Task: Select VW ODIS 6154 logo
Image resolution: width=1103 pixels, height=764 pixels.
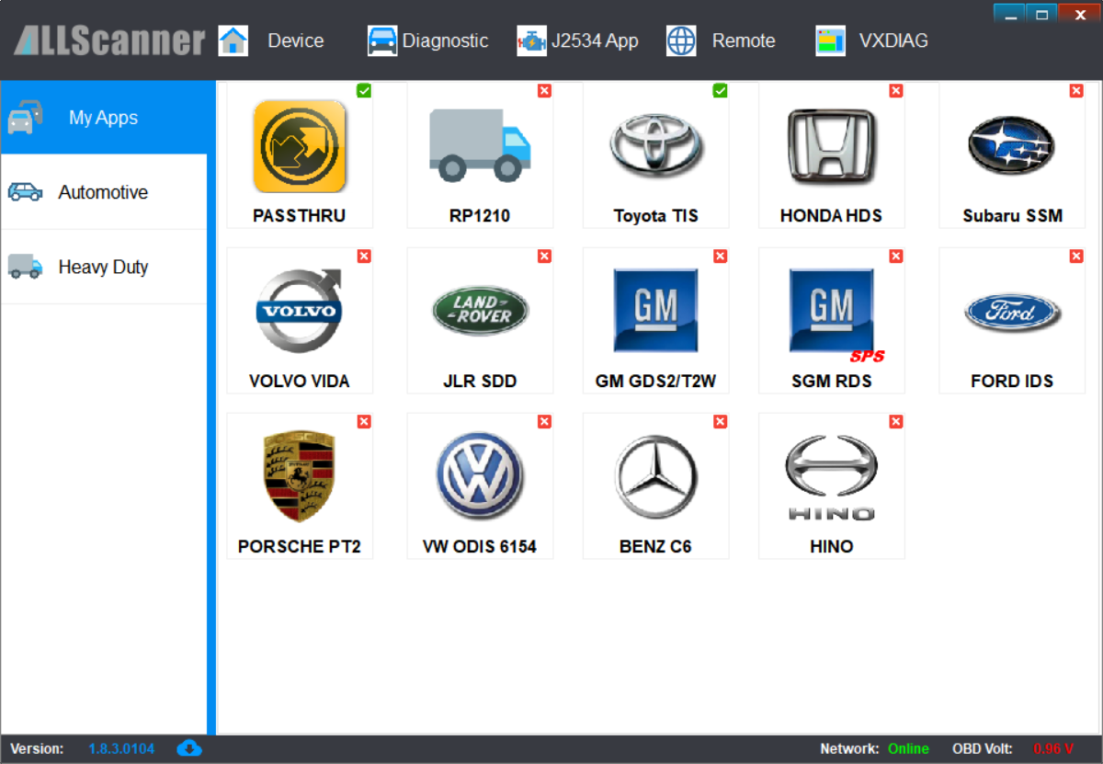Action: point(480,476)
